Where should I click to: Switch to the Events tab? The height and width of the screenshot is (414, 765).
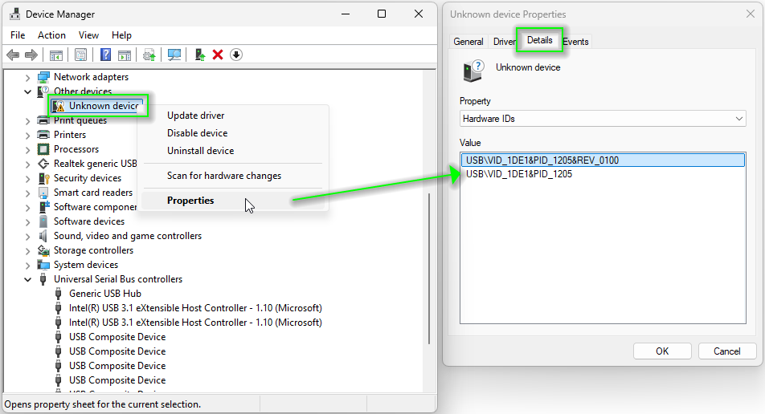click(575, 42)
